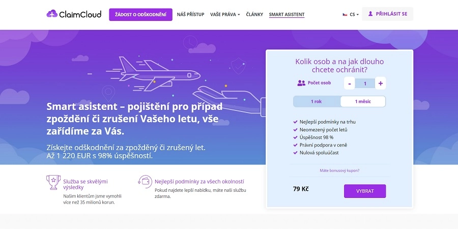Click the Máte bonusový kupon link
Viewport: 458px width, 229px height.
click(339, 170)
